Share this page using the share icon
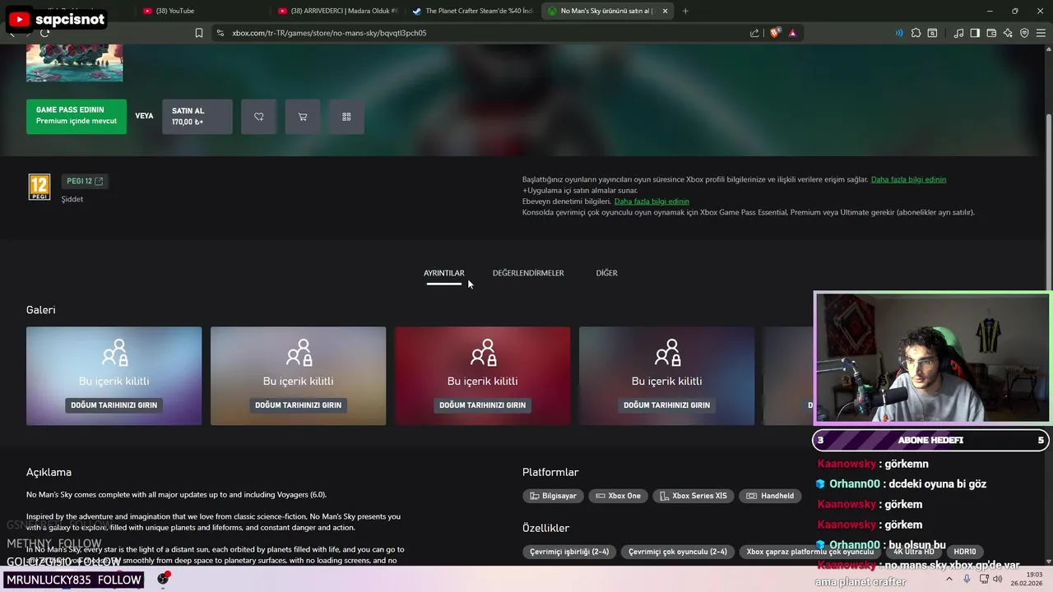This screenshot has height=592, width=1053. [x=754, y=33]
